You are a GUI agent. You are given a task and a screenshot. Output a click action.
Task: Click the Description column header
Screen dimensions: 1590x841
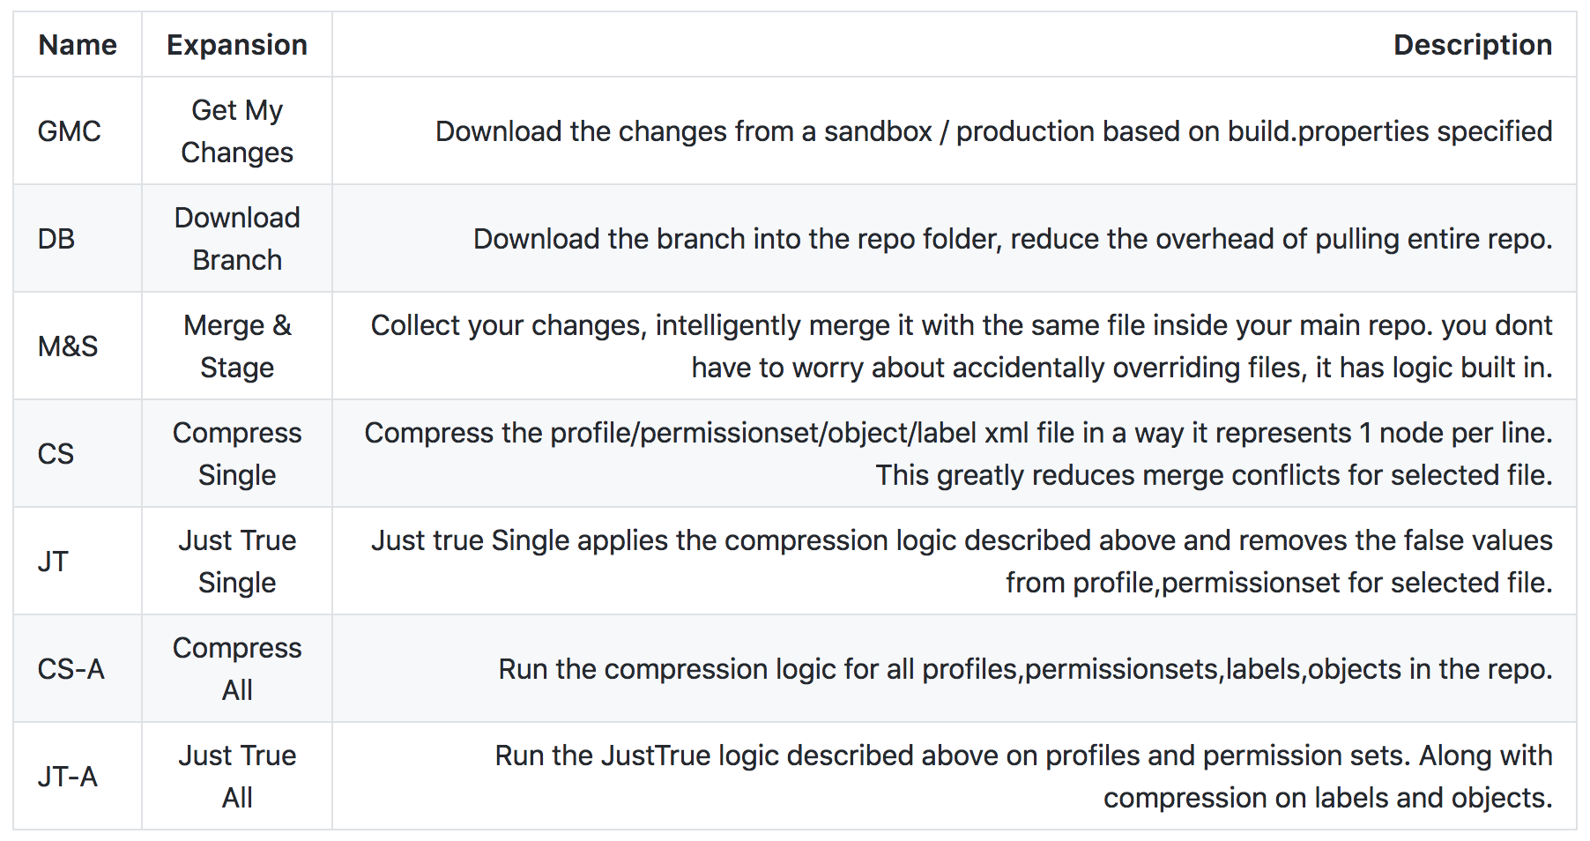tap(1472, 45)
